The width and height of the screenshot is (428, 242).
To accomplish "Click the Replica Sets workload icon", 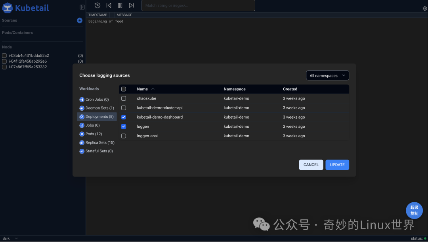I will (x=82, y=142).
